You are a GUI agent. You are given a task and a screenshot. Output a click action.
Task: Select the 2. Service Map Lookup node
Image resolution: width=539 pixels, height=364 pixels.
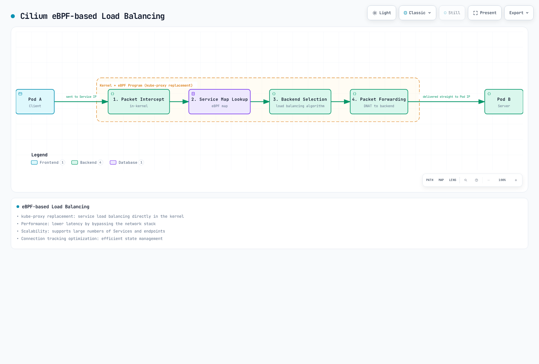click(x=220, y=102)
